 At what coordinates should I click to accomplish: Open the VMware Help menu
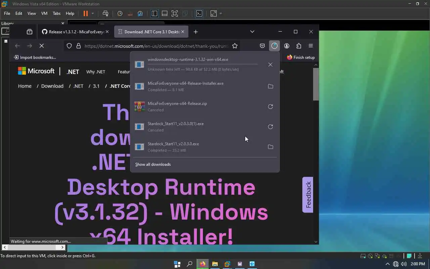[70, 13]
